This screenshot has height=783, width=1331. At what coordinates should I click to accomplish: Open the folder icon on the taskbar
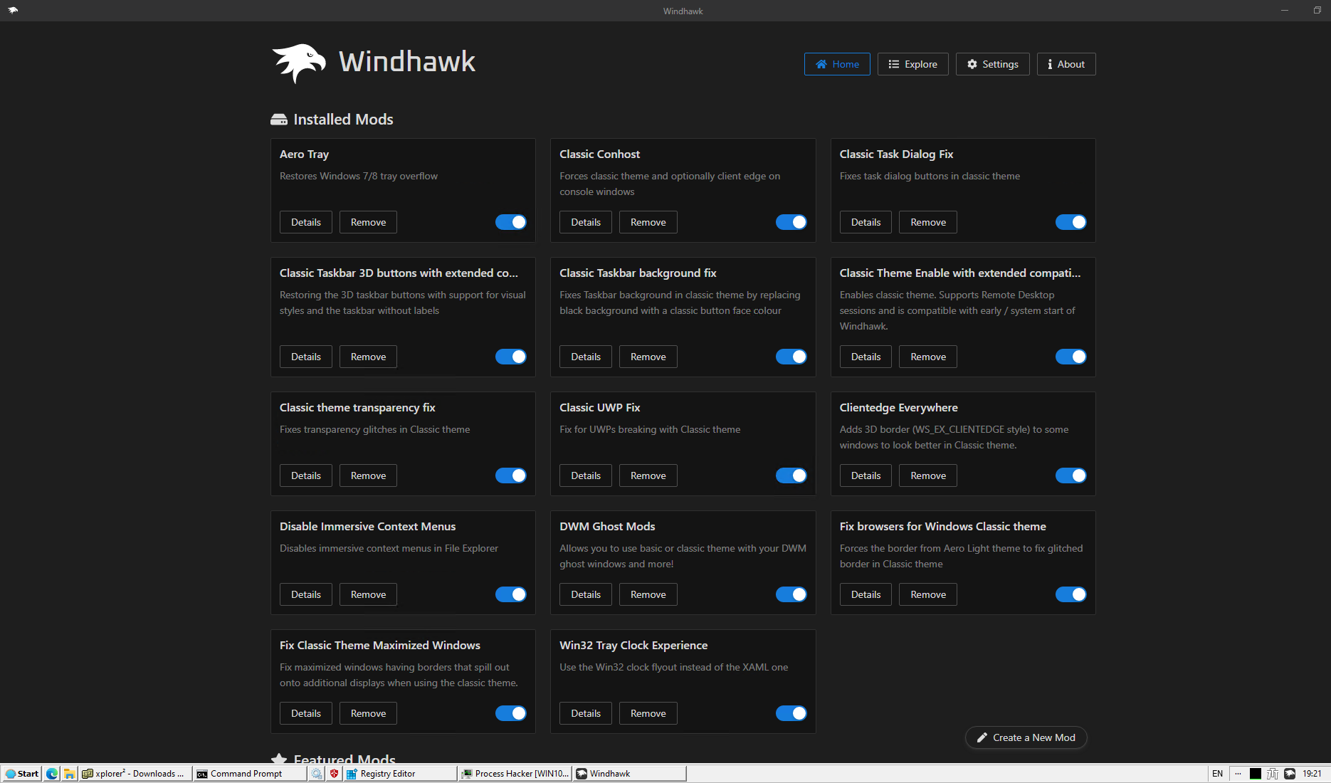(68, 773)
